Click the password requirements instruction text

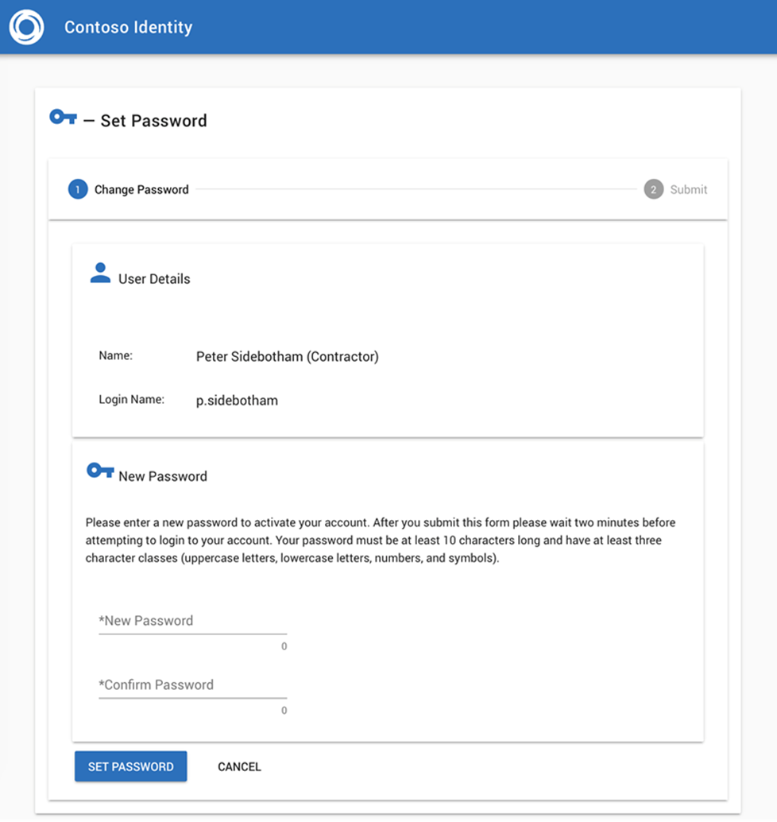(x=380, y=541)
